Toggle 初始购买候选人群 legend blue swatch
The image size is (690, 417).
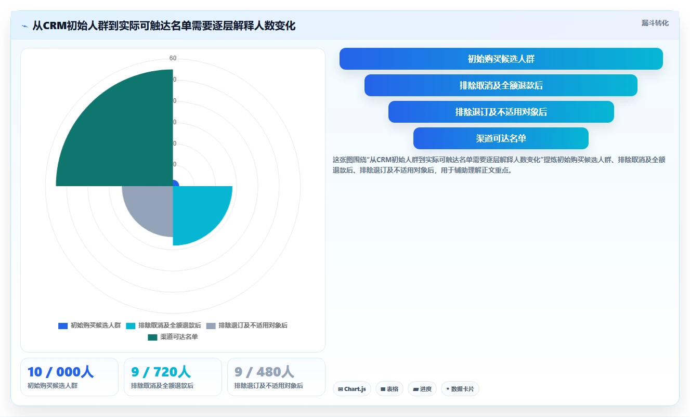63,325
